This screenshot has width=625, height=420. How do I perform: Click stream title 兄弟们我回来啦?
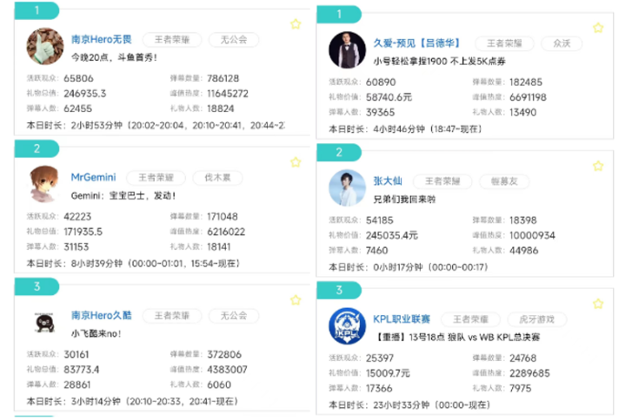click(x=404, y=200)
